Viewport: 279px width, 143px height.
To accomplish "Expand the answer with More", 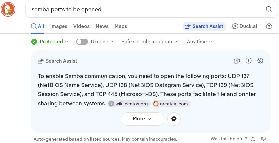I will click(x=142, y=119).
